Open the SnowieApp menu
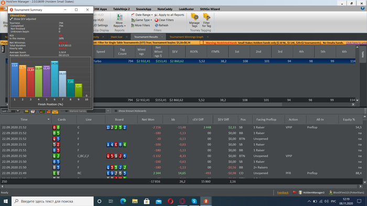This screenshot has height=206, width=367. 144,9
